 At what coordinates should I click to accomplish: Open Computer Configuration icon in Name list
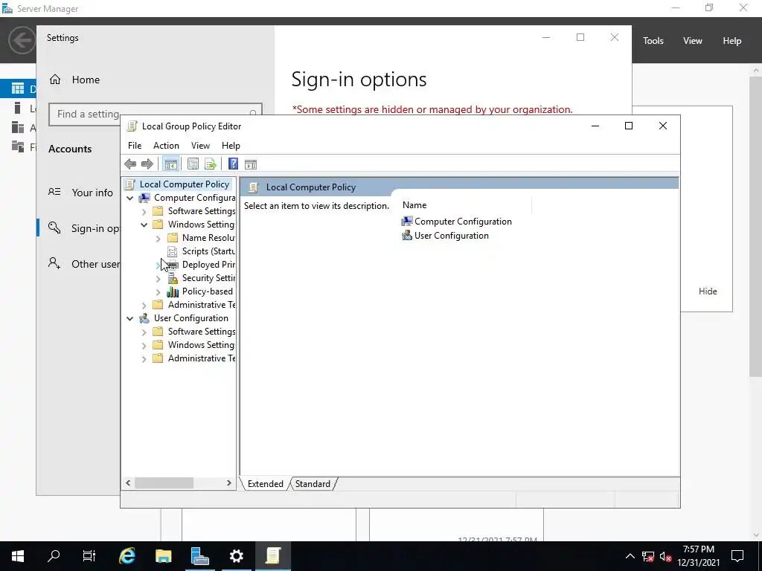point(407,222)
